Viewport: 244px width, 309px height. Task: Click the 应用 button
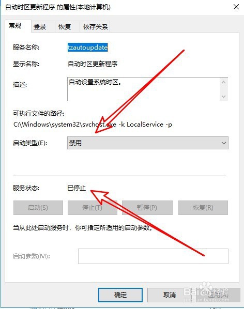pos(218,295)
